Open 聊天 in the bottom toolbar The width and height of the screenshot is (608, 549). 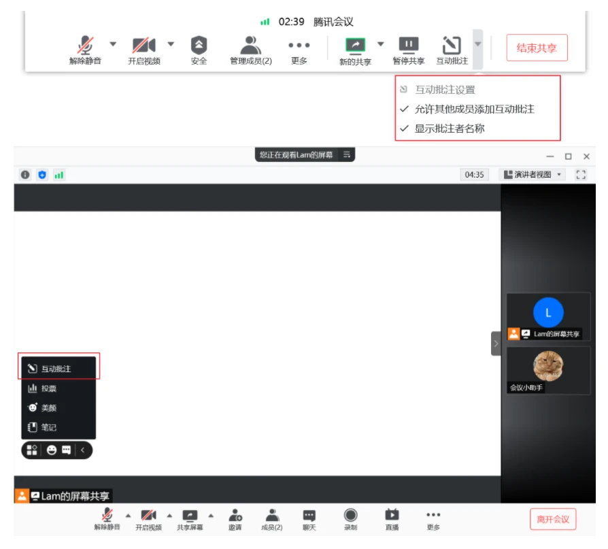point(309,519)
